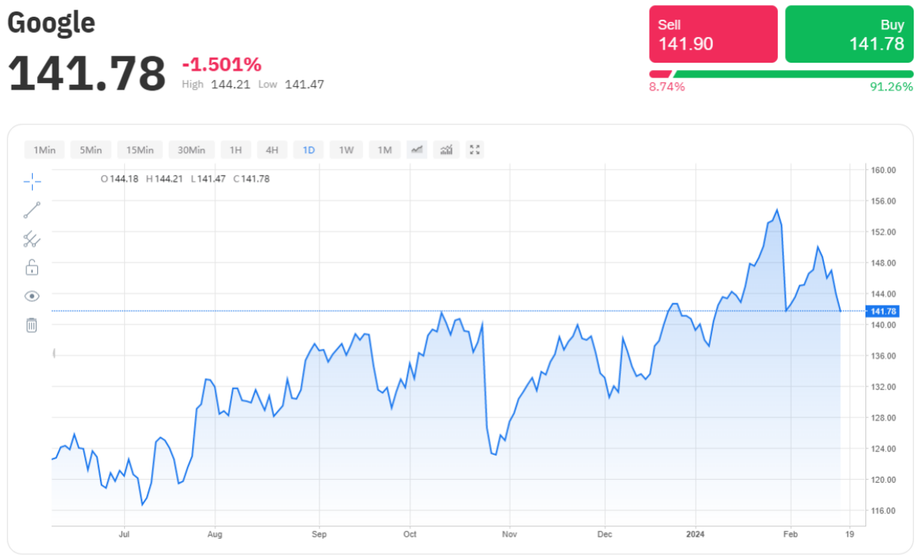The image size is (918, 560).
Task: Switch to the 1M monthly timeframe
Action: coord(385,150)
